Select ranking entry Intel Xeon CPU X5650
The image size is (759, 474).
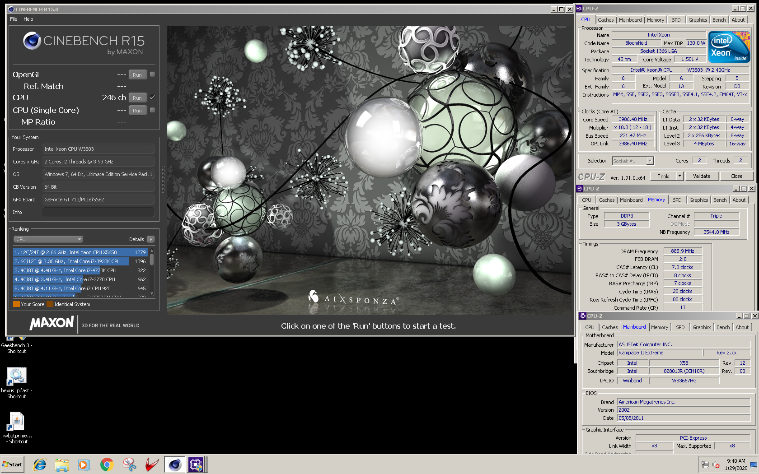(x=80, y=252)
